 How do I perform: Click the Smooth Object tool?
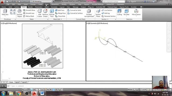tap(20, 13)
